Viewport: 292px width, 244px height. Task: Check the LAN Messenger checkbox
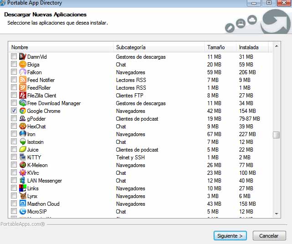click(14, 180)
